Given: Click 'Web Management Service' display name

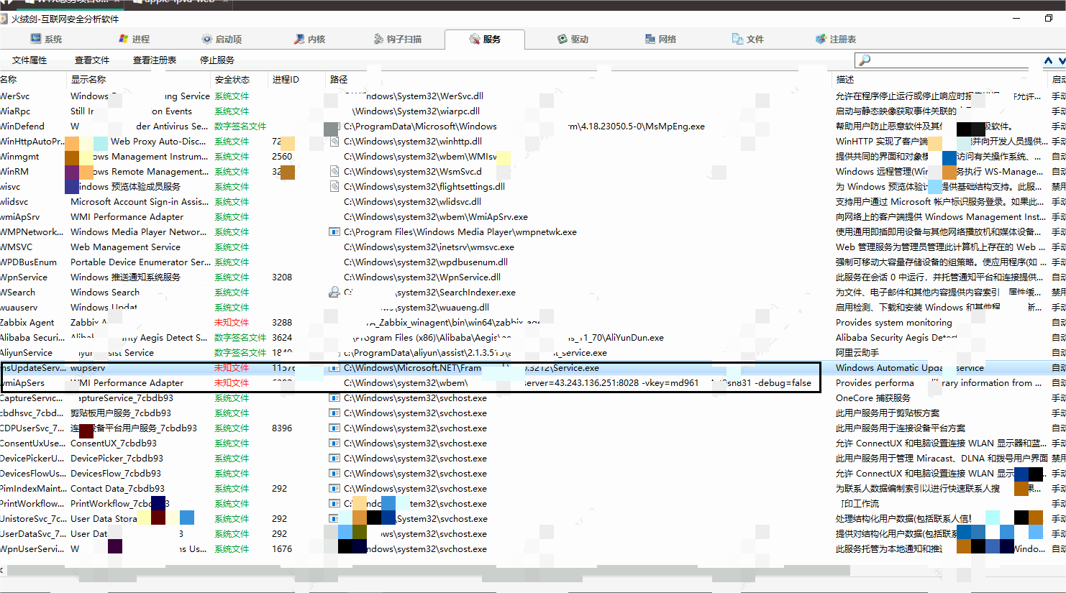Looking at the screenshot, I should [x=126, y=247].
